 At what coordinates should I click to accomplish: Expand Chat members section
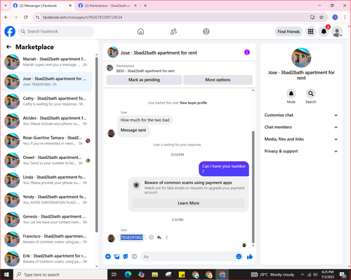point(301,127)
